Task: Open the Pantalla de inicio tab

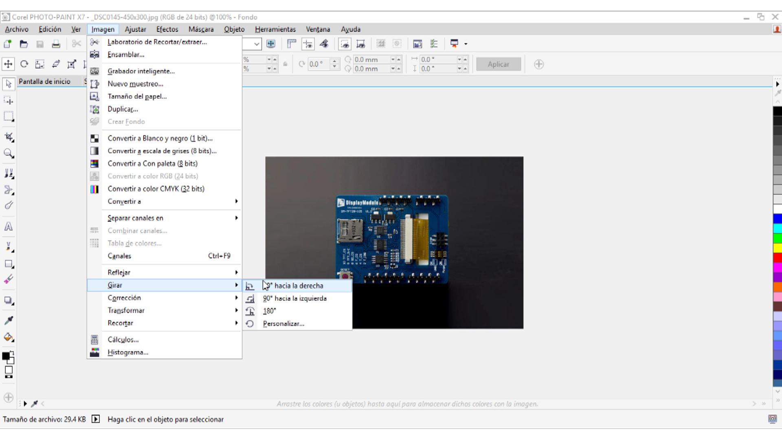Action: (44, 81)
